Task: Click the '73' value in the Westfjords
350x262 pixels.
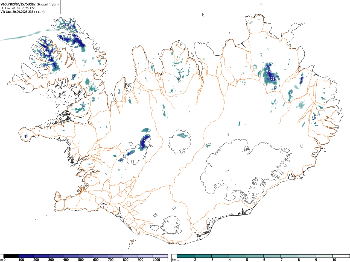Action: point(63,39)
